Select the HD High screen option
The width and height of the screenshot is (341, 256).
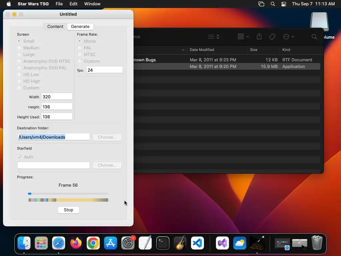19,81
